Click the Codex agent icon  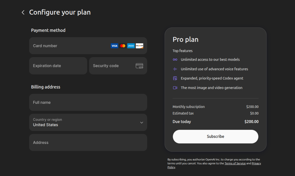point(175,78)
